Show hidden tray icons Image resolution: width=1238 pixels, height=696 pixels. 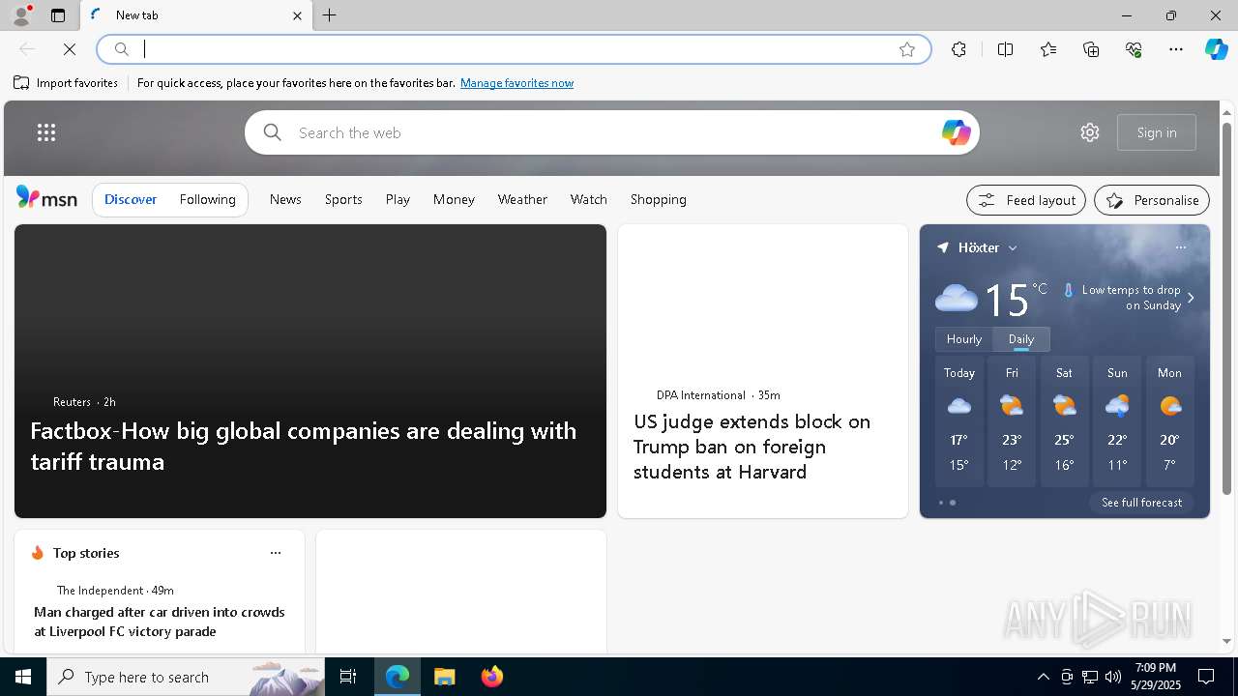click(x=1043, y=677)
